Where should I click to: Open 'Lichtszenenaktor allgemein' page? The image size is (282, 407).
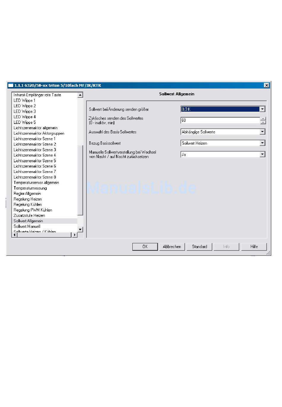point(36,128)
